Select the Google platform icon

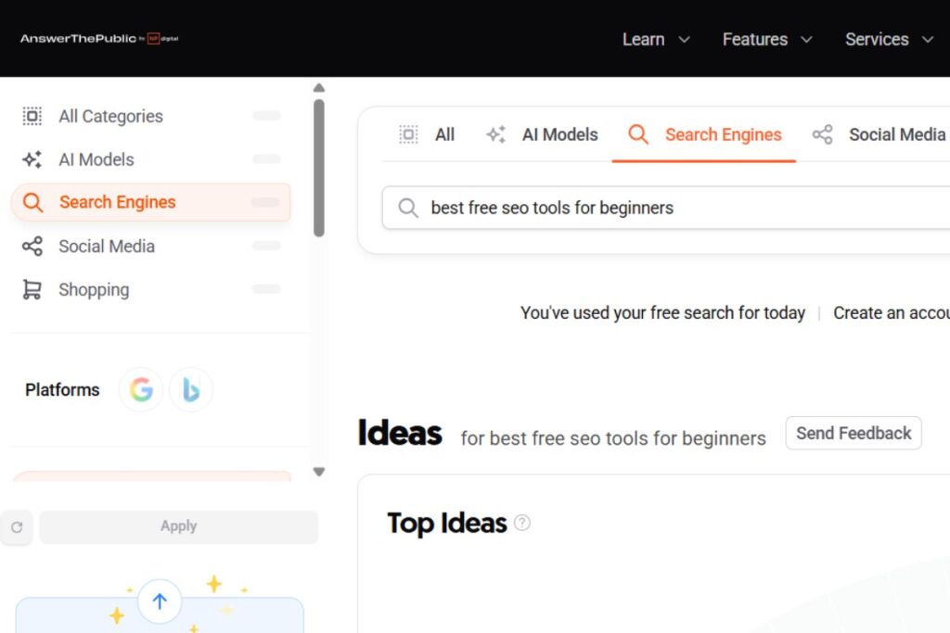click(141, 389)
